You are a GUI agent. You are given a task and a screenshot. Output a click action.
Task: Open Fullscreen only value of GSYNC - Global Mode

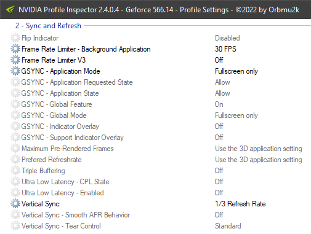236,115
